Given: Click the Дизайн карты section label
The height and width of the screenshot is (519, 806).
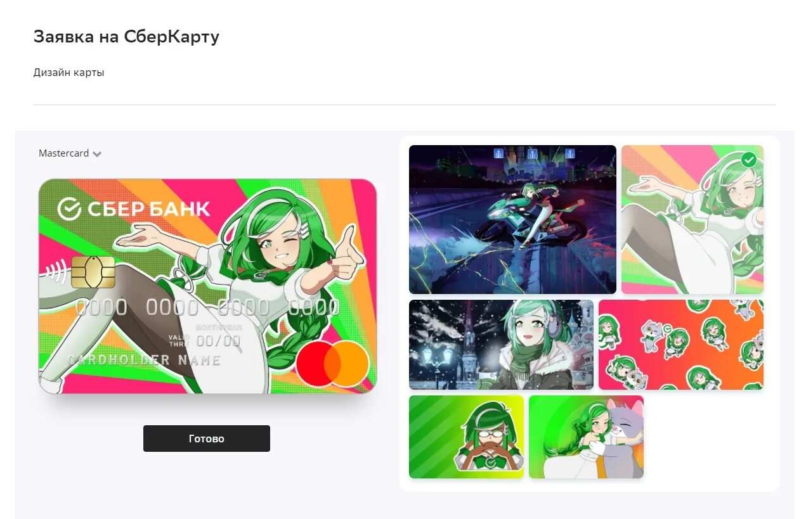Looking at the screenshot, I should click(x=68, y=72).
